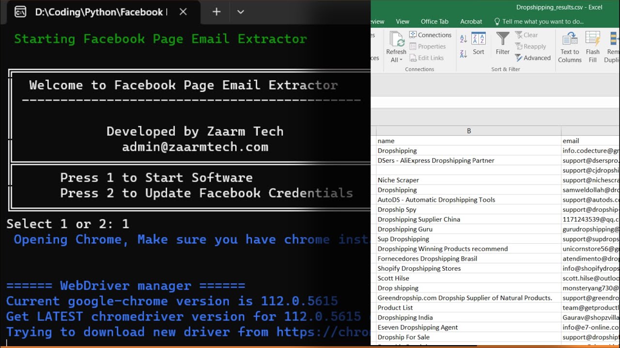Viewport: 620px width, 348px height.
Task: Select cell 'Dropship Spy'
Action: [x=468, y=209]
